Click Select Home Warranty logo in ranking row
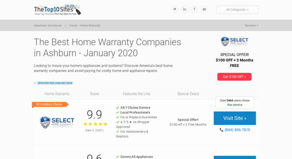This screenshot has width=292, height=159. coord(57,122)
